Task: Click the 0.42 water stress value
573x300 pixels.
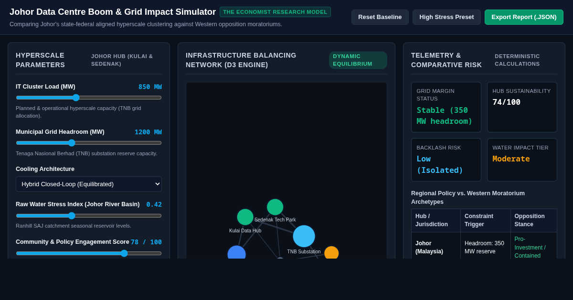Action: (154, 204)
